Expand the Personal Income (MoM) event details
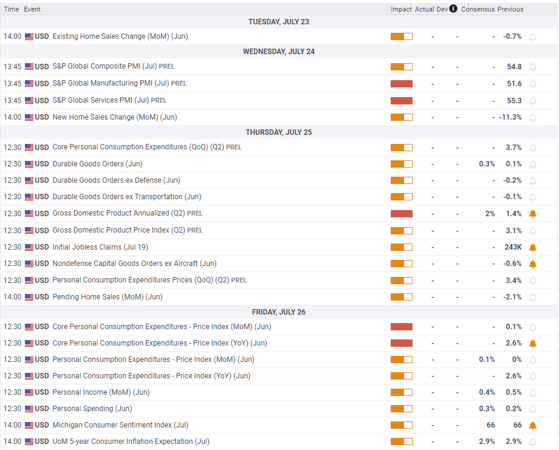Image resolution: width=559 pixels, height=450 pixels. point(279,392)
